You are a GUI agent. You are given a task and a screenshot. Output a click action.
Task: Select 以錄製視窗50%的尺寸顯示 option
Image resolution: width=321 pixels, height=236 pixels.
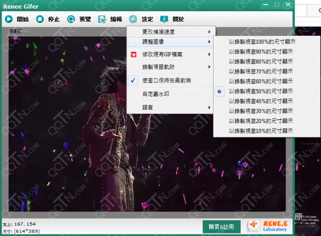(261, 91)
